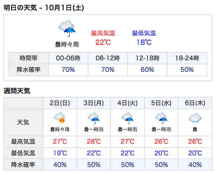
Task: Click the cloud and sun icon for 2日(日)
Action: [x=60, y=118]
